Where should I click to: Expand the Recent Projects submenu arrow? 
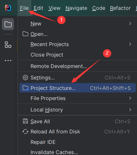[130, 44]
